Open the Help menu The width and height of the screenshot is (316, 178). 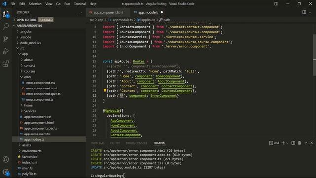pos(93,4)
